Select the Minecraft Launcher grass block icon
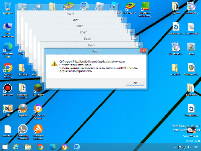This screenshot has width=201, height=151. point(38,90)
